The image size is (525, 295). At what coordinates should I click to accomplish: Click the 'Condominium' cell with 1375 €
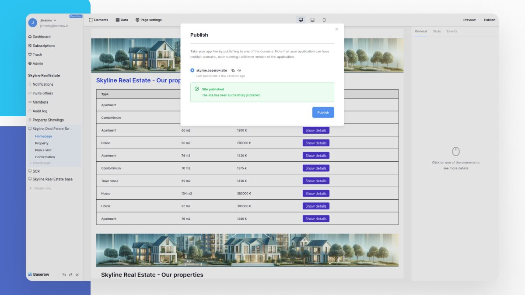[x=111, y=168]
